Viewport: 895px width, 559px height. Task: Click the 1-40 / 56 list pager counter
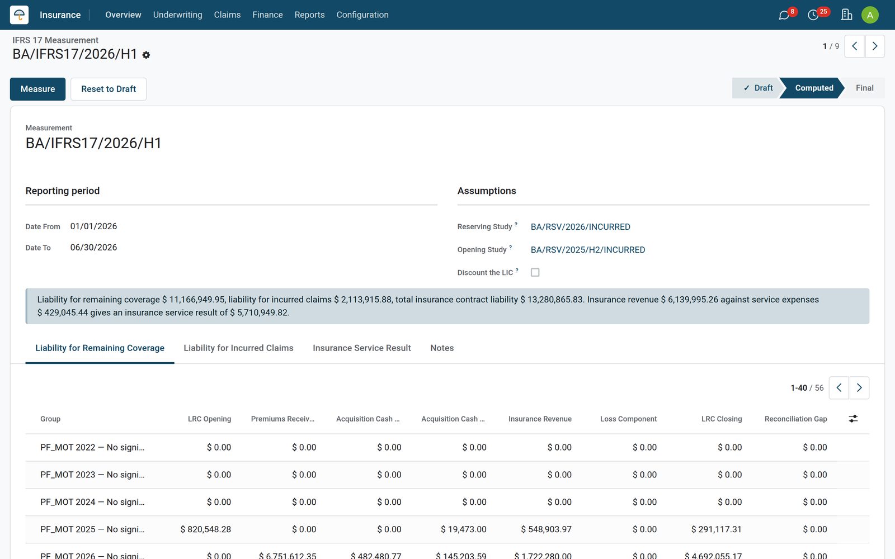point(807,387)
